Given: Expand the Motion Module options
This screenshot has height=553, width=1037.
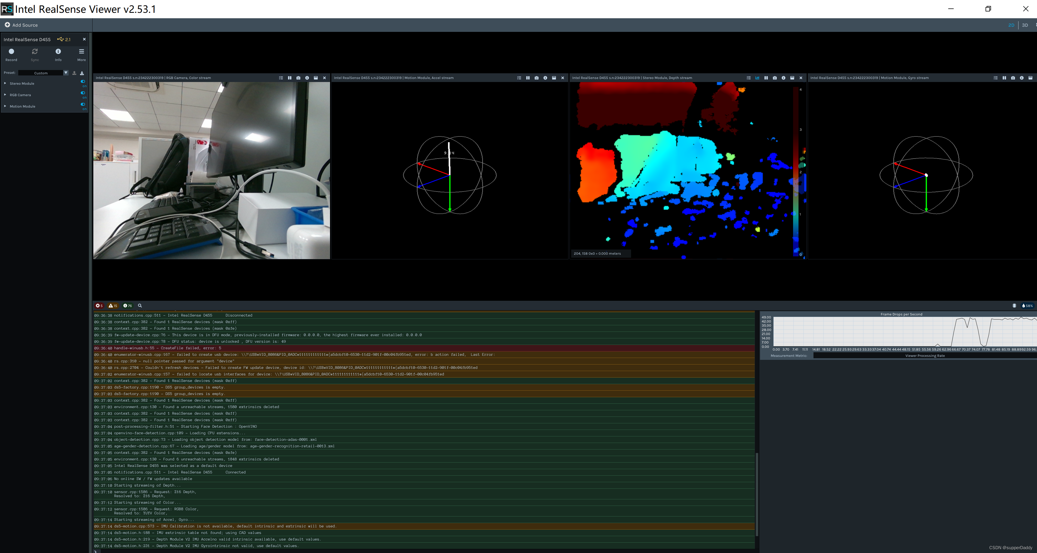Looking at the screenshot, I should [x=5, y=106].
